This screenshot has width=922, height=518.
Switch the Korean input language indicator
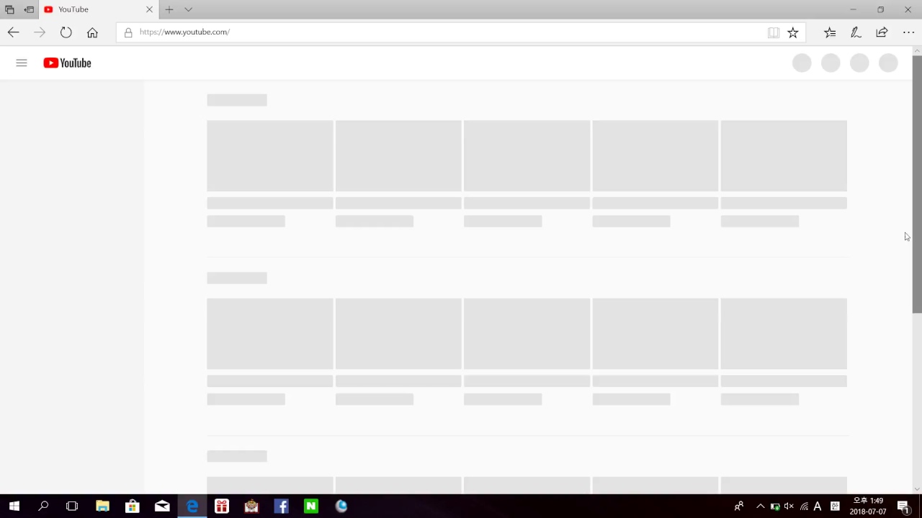(835, 506)
